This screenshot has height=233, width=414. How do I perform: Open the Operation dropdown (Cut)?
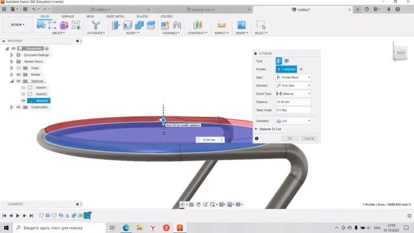tap(293, 121)
